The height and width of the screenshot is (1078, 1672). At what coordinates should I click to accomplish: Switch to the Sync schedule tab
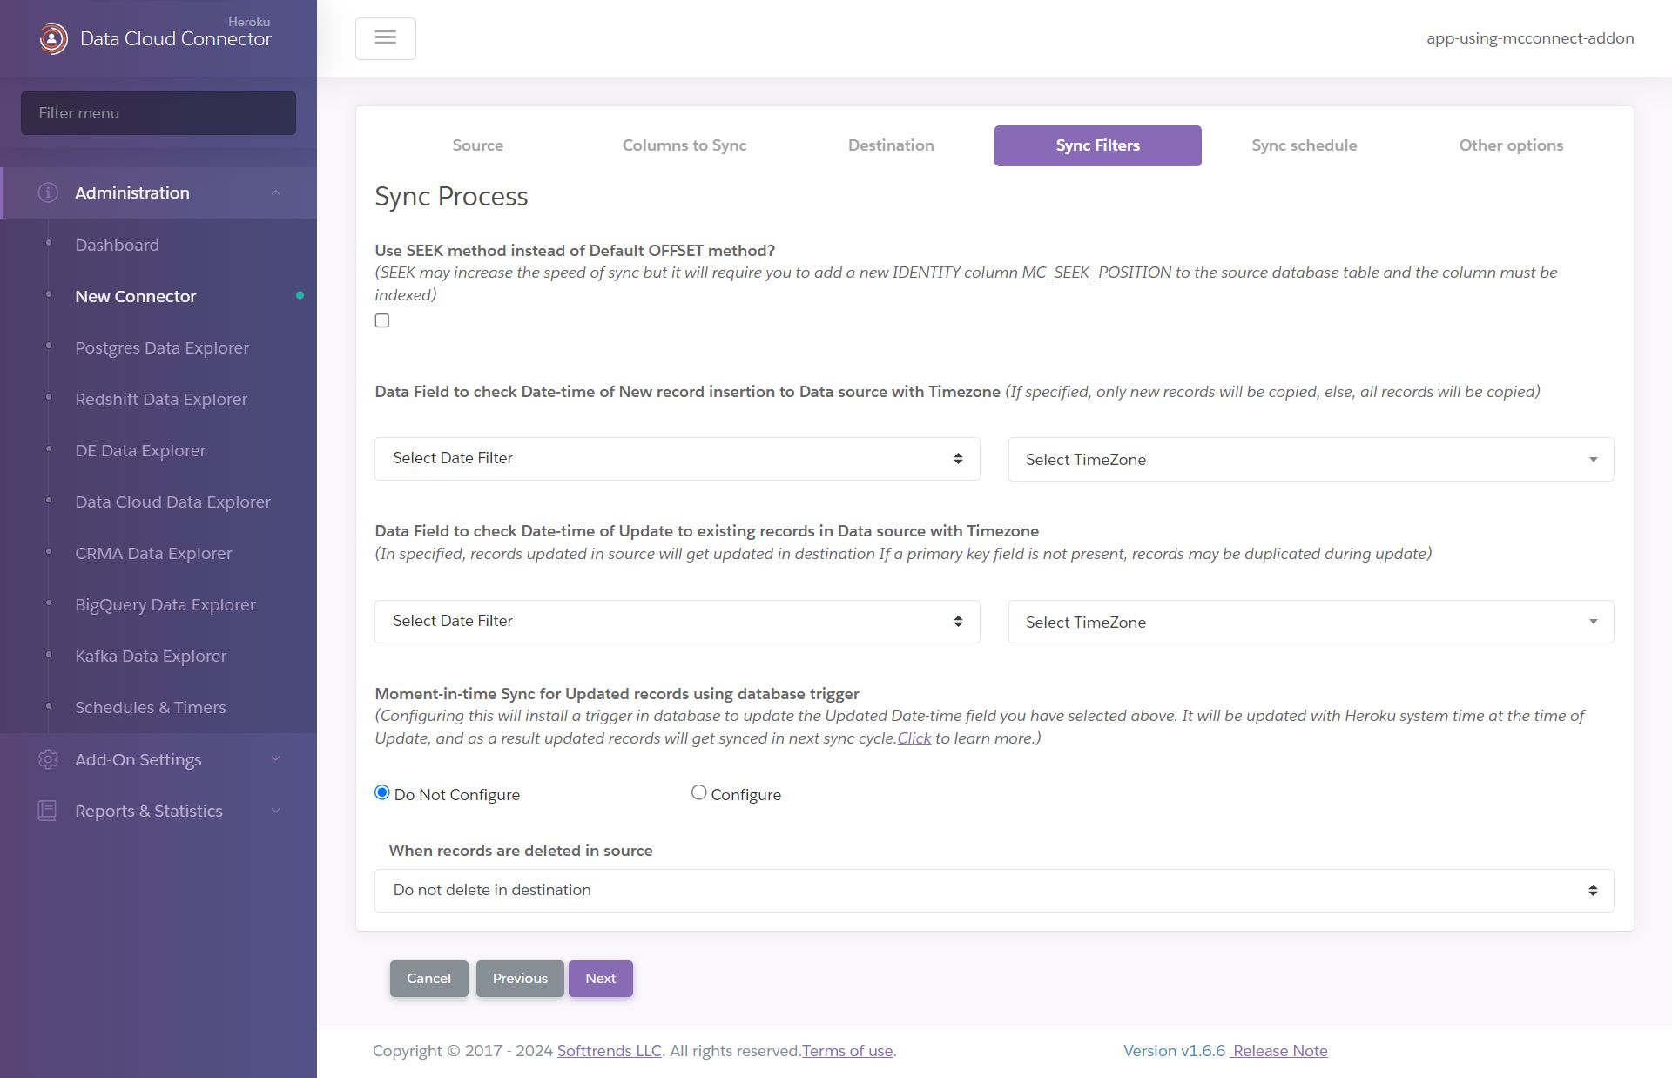click(x=1304, y=145)
